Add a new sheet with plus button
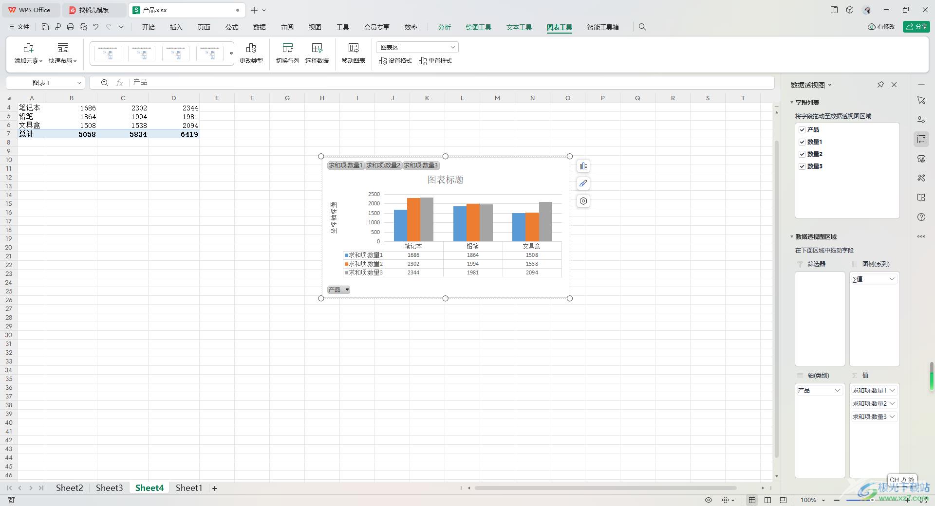Screen dimensions: 935x506 point(215,488)
